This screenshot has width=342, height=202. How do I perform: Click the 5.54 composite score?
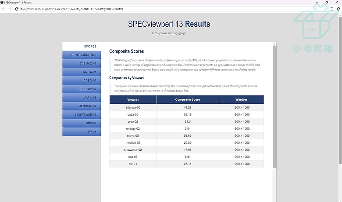pos(188,128)
